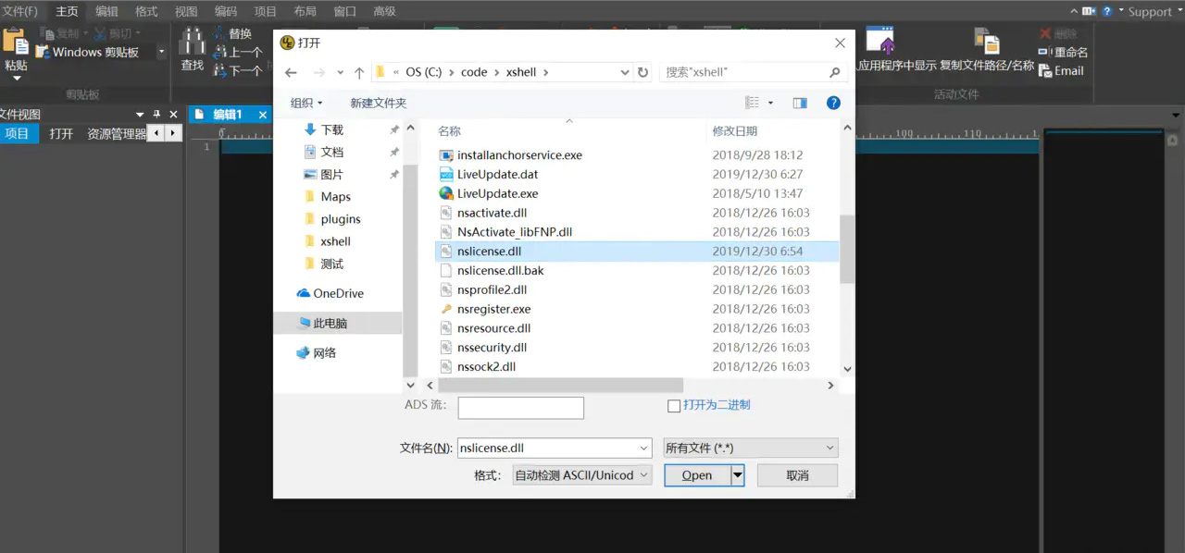
Task: Click the file list horizontal scrollbar thumb
Action: coord(560,385)
